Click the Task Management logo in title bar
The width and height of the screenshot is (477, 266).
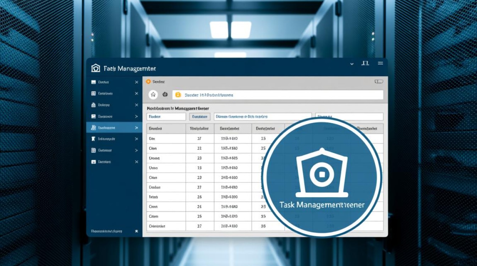click(x=95, y=68)
